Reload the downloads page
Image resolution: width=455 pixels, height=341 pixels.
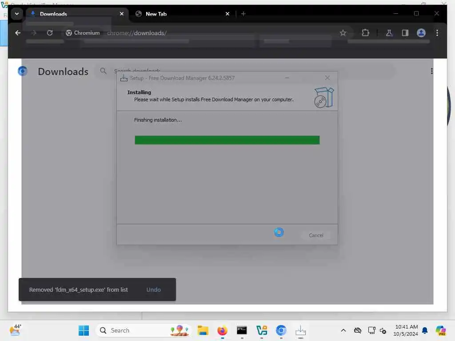(x=50, y=33)
